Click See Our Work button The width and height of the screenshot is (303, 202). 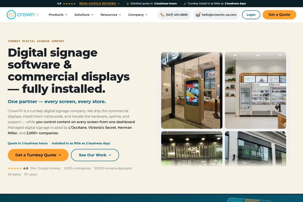95,155
